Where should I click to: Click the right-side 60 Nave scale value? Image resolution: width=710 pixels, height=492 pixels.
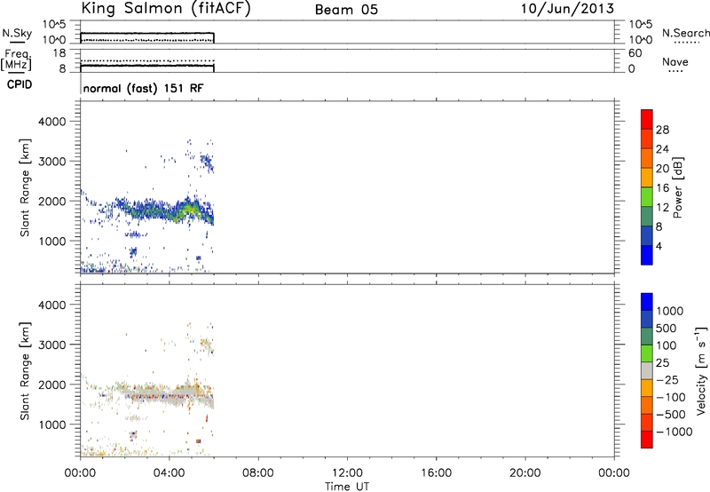click(x=635, y=53)
